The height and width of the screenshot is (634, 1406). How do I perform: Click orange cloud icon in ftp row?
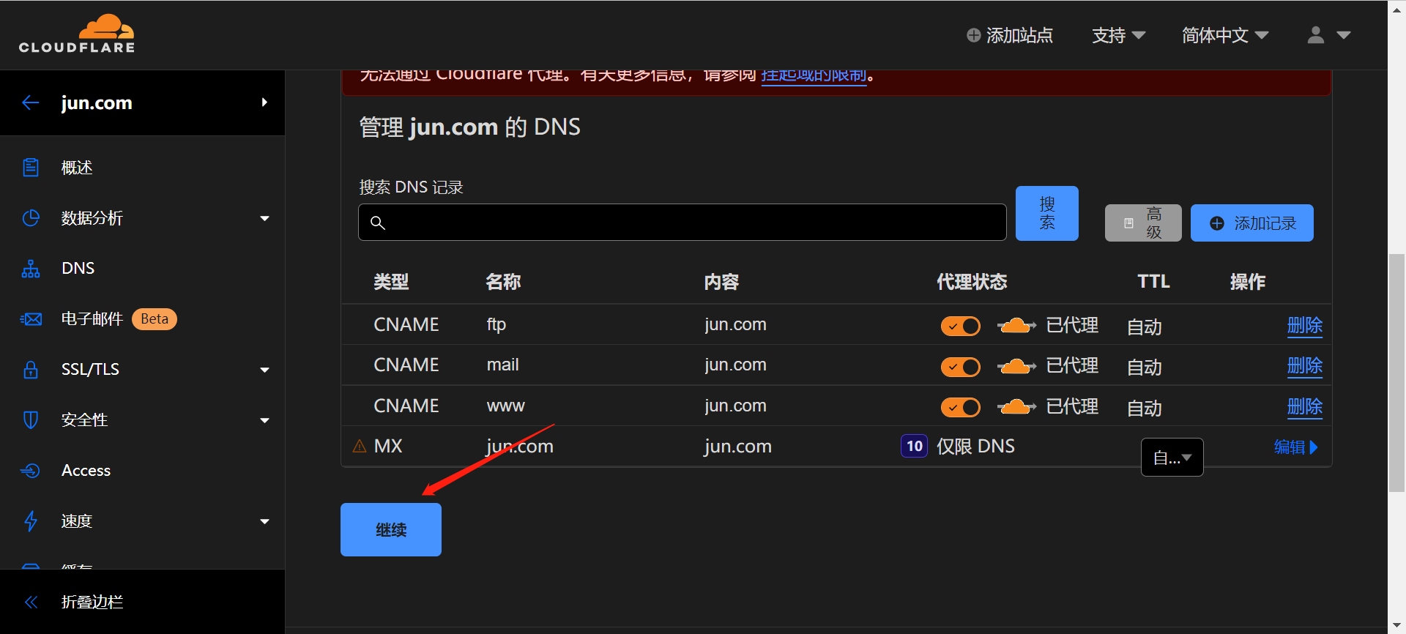click(1016, 326)
